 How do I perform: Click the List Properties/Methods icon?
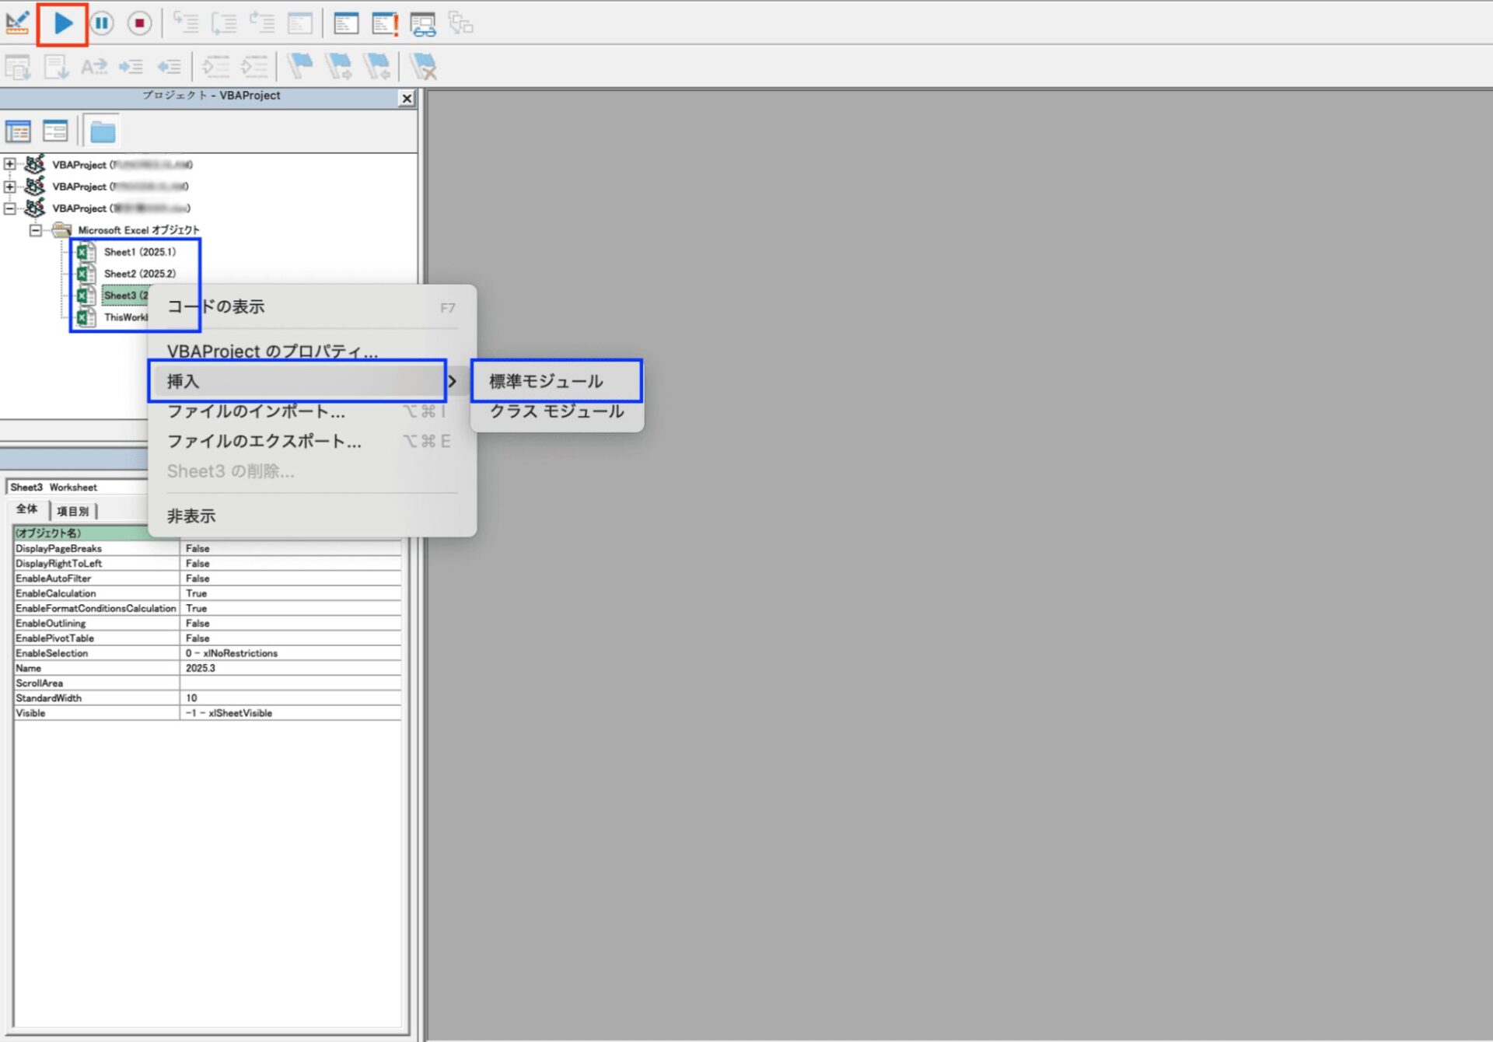pos(18,68)
